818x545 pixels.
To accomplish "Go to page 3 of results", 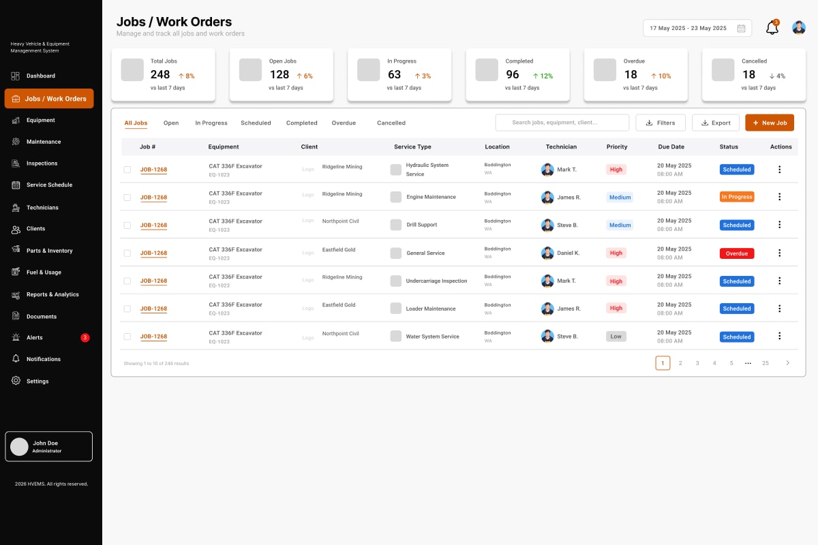I will (x=697, y=363).
